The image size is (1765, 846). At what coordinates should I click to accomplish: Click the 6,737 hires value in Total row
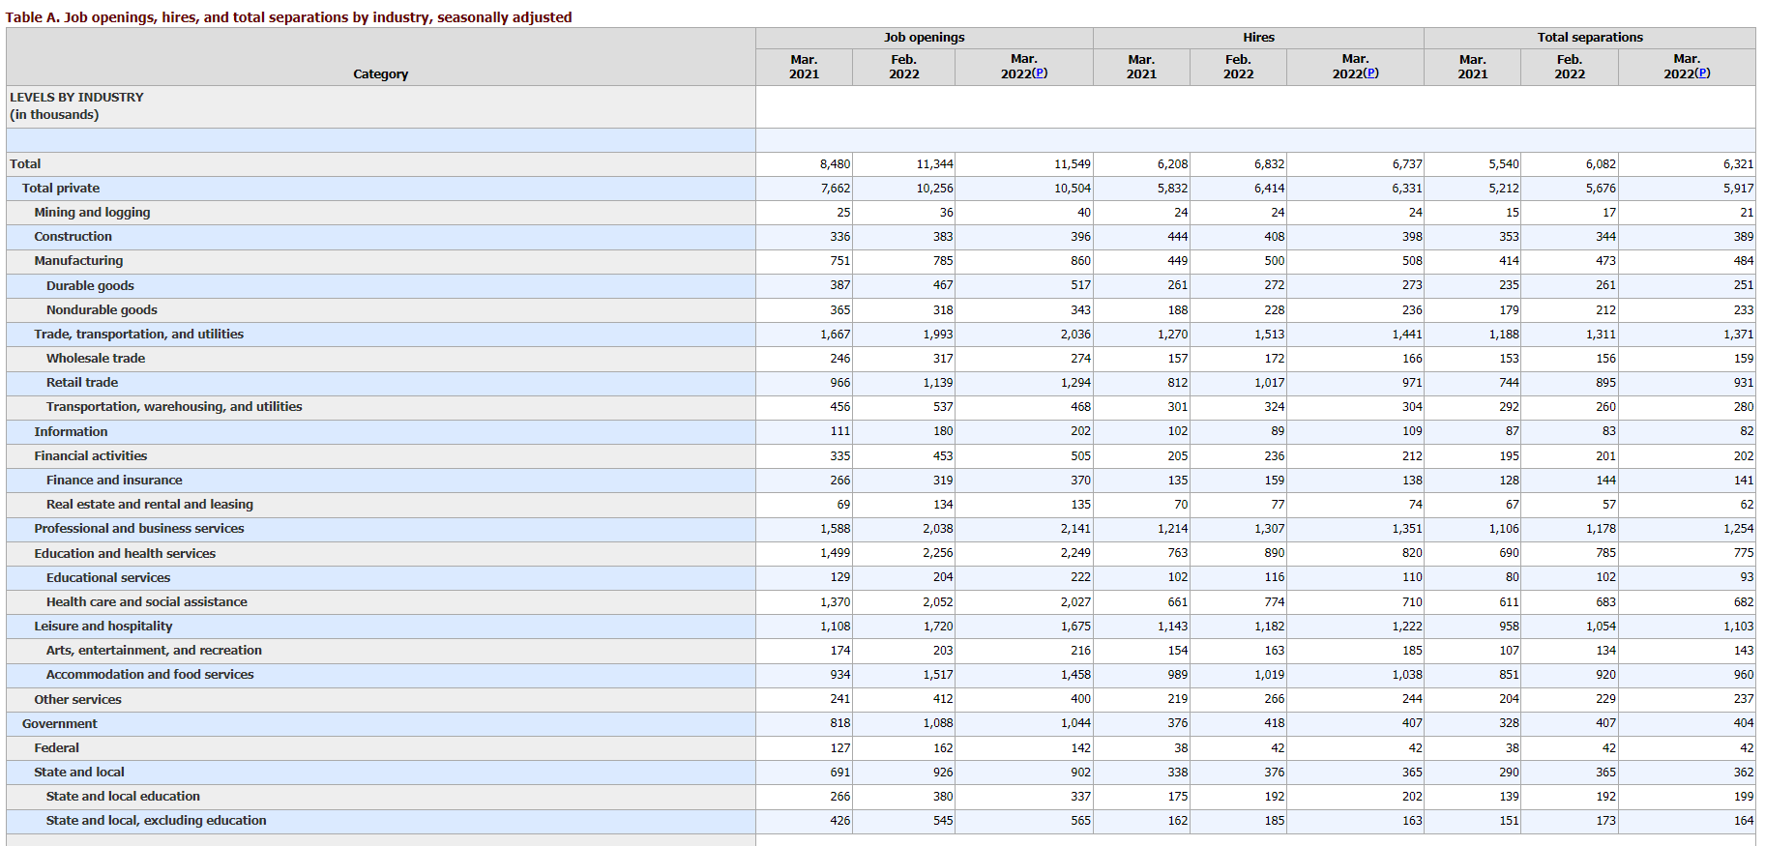click(x=1407, y=164)
